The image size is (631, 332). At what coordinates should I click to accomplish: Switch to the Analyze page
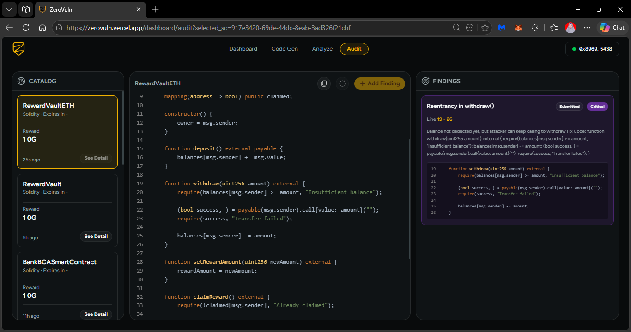[x=322, y=49]
